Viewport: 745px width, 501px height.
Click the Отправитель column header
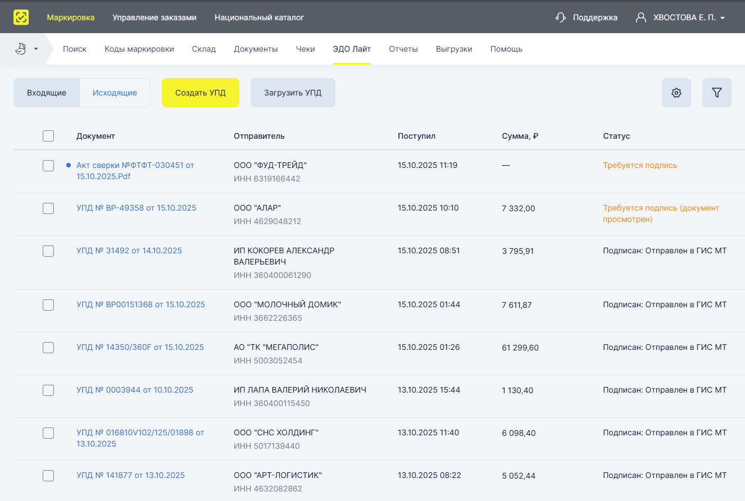[x=259, y=136]
